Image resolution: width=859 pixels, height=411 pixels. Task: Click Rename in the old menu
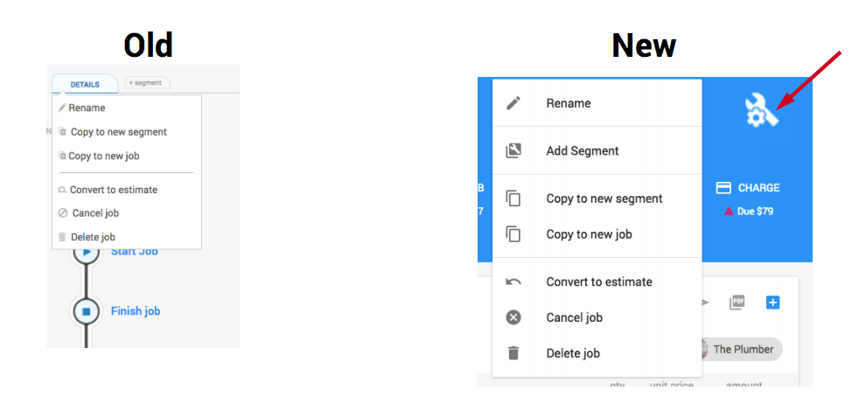tap(87, 108)
